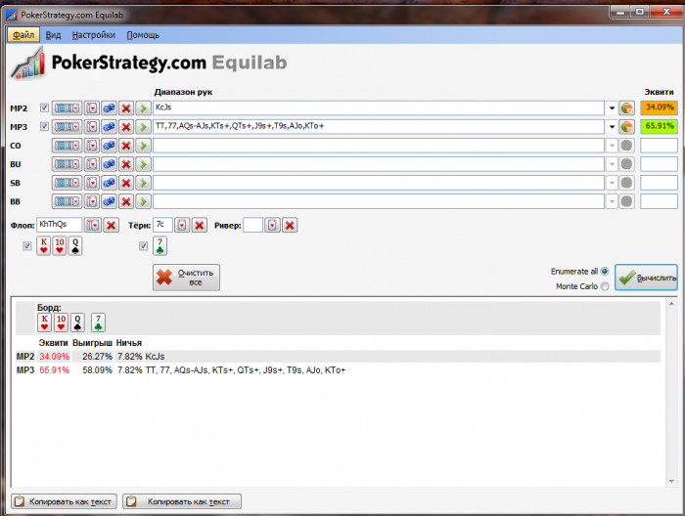Click the MP2 hand range field KcJs
685x516 pixels.
[379, 107]
